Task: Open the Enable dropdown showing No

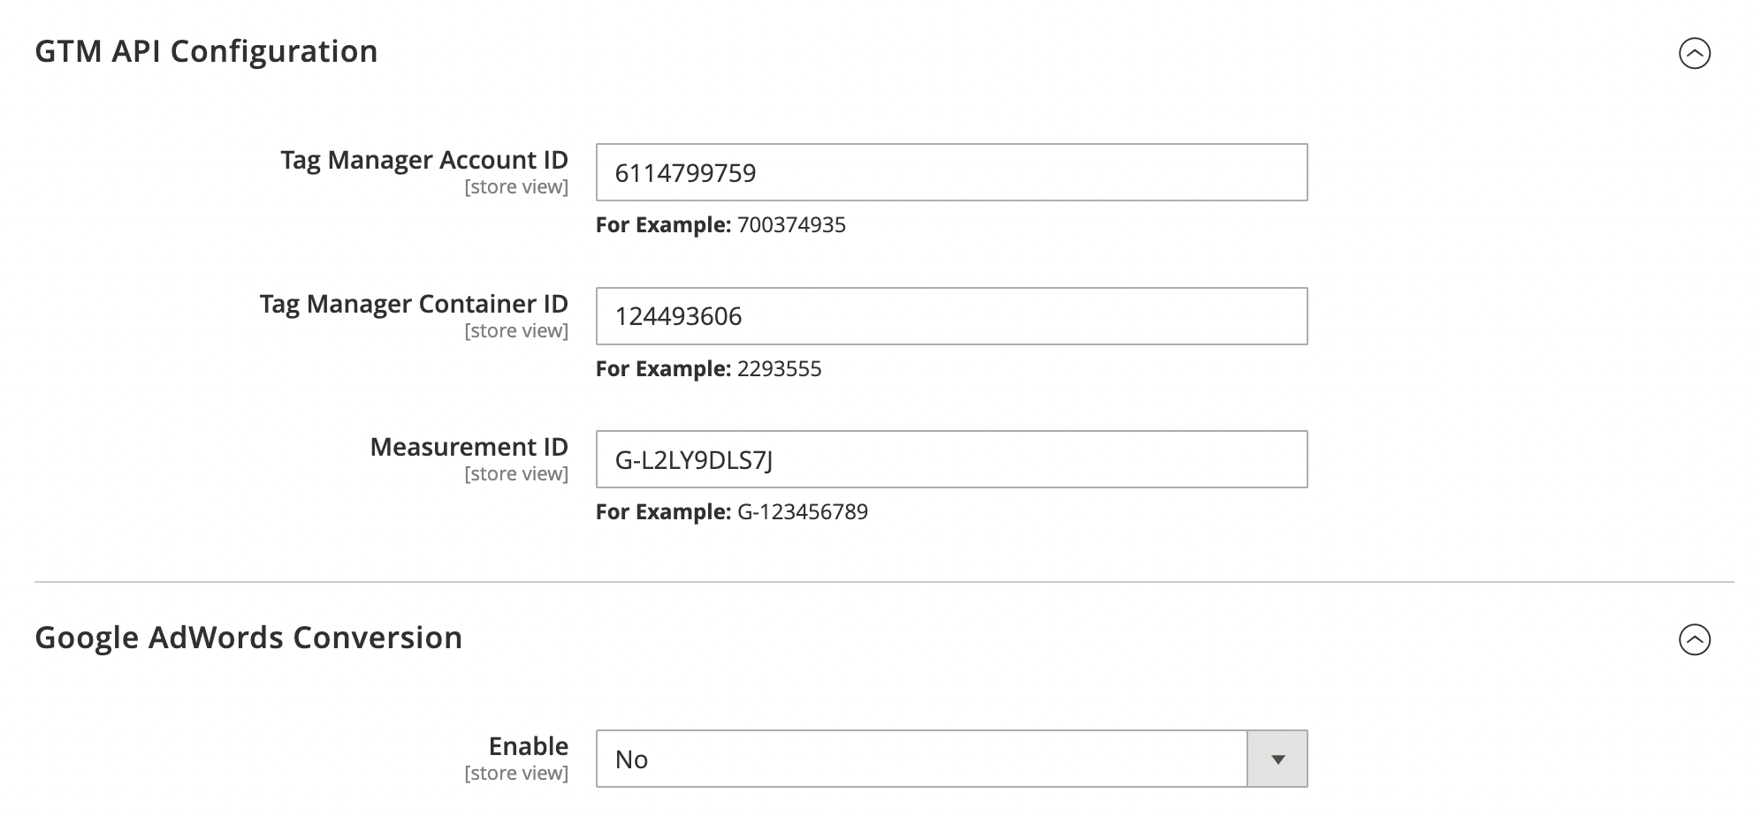Action: click(921, 759)
